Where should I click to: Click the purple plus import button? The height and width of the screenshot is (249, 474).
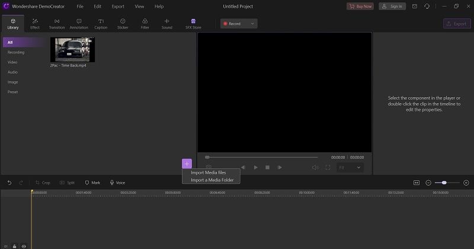click(x=187, y=164)
